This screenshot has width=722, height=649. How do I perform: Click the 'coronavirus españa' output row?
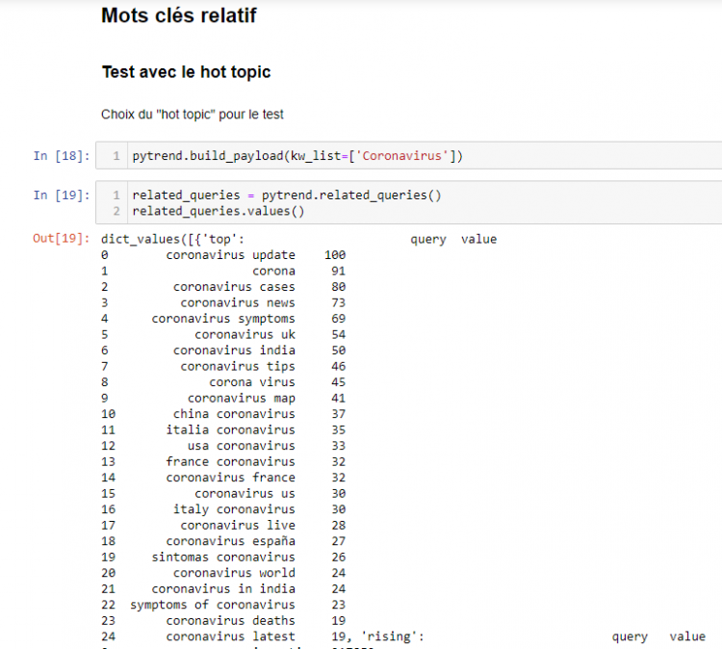tap(231, 541)
